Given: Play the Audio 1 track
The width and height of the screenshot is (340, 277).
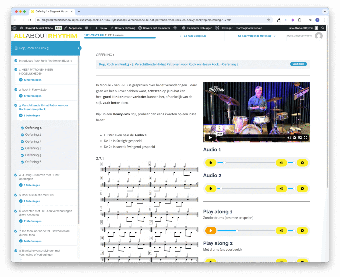Looking at the screenshot, I should tap(211, 163).
